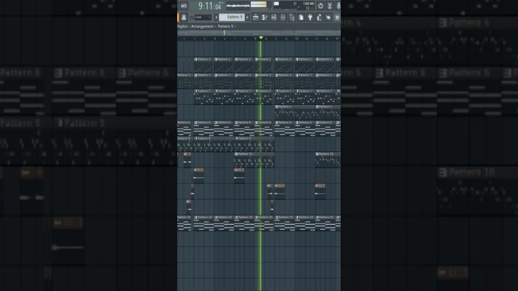Screen dimensions: 518x291
Task: Open the Piano roll view icon
Action: click(265, 17)
